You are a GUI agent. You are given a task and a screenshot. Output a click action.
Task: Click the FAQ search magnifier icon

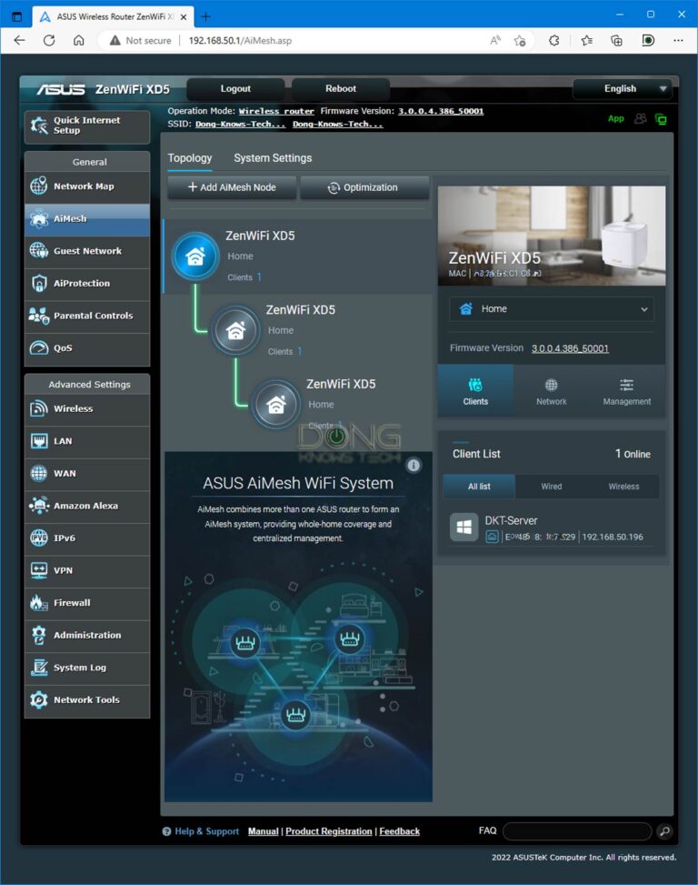664,831
